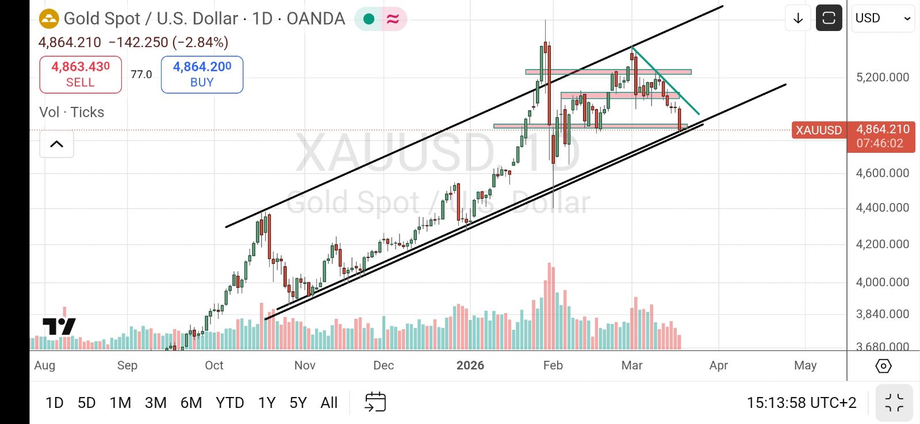This screenshot has width=920, height=424.
Task: Exit fullscreen using the collapse icon
Action: click(894, 403)
